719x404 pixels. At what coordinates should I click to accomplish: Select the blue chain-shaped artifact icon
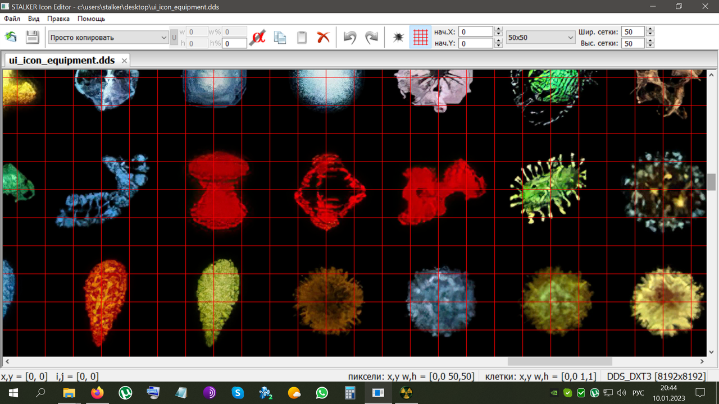pyautogui.click(x=102, y=190)
